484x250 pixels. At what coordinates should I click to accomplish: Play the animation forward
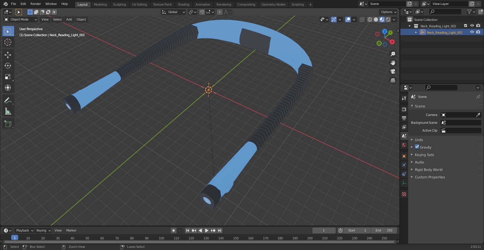click(x=207, y=230)
